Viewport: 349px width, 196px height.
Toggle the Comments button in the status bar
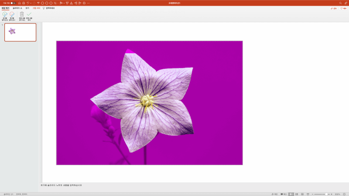click(284, 194)
